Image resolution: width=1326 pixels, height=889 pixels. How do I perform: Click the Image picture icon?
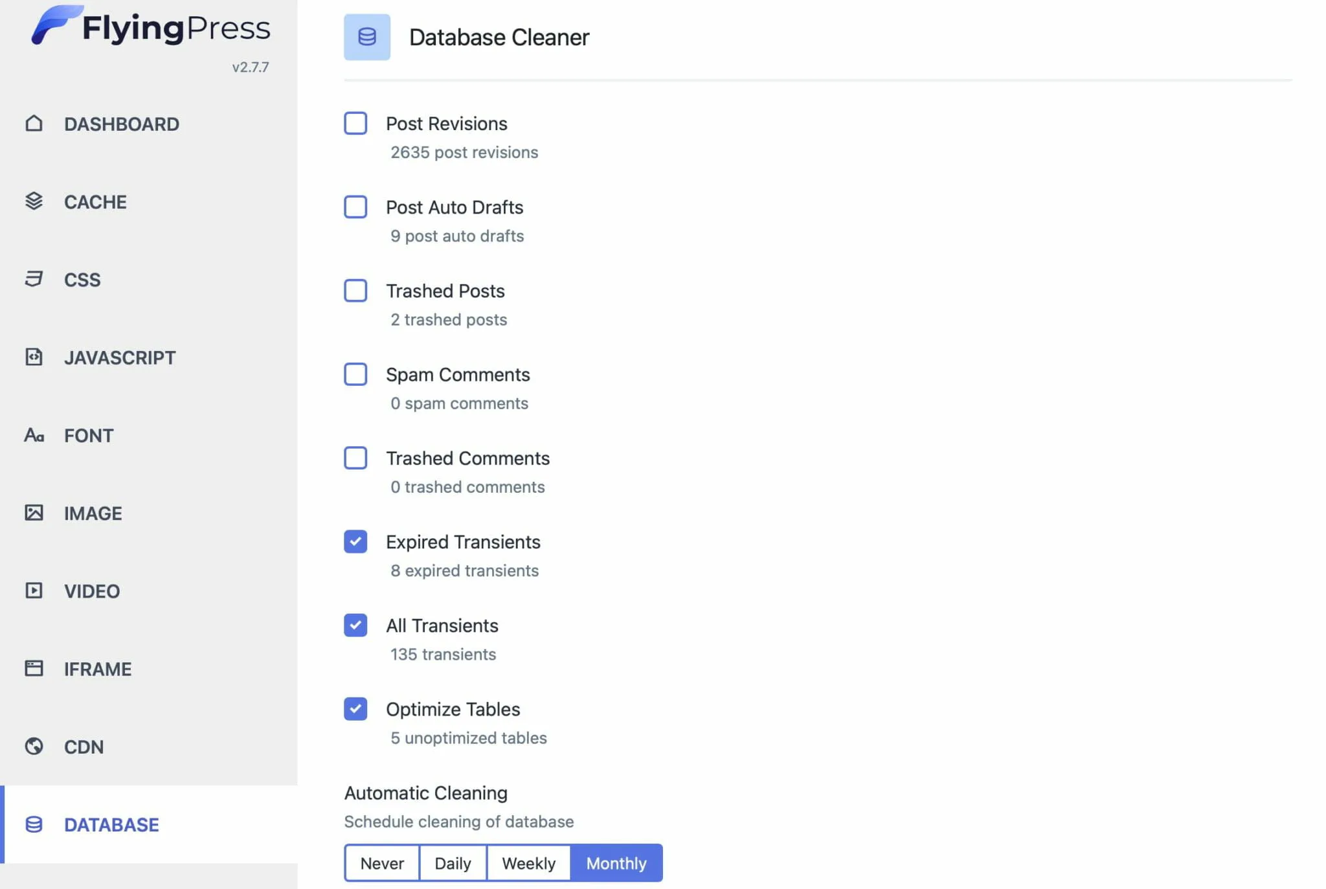point(34,513)
